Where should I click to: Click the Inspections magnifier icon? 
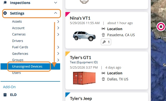[x=5, y=2]
